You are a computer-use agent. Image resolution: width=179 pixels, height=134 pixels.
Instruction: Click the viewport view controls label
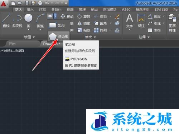pos(12,51)
